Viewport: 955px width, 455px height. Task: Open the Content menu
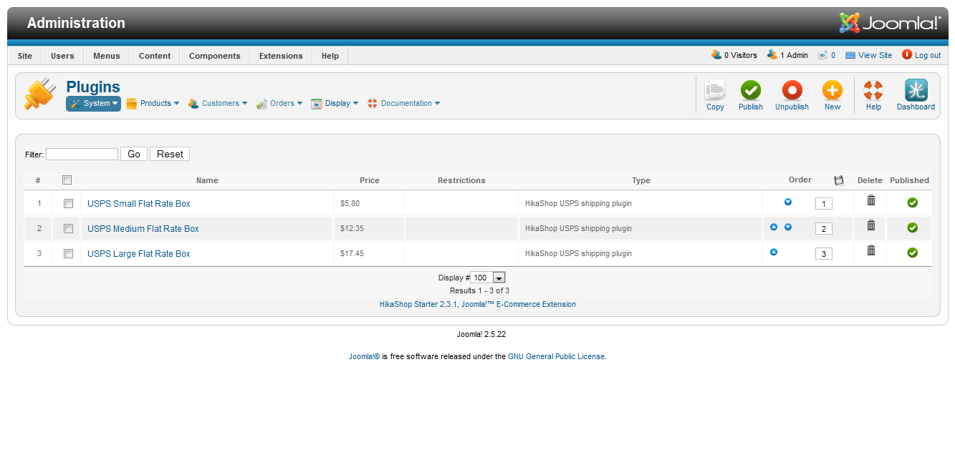[x=155, y=56]
